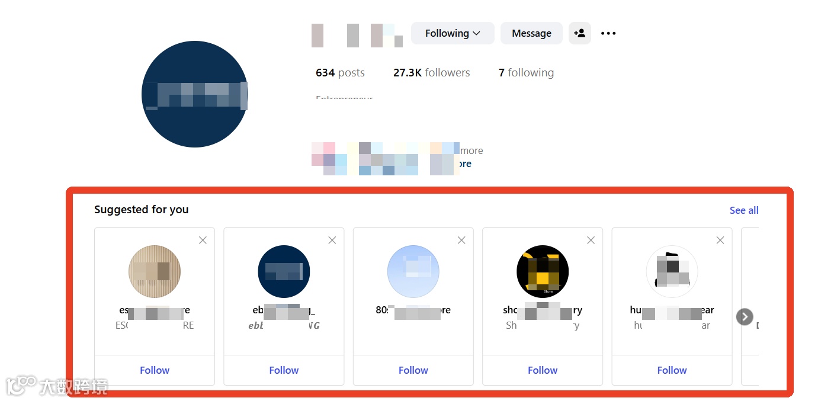Dismiss the suggestion card starting with "hu"
834x401 pixels.
coord(720,240)
